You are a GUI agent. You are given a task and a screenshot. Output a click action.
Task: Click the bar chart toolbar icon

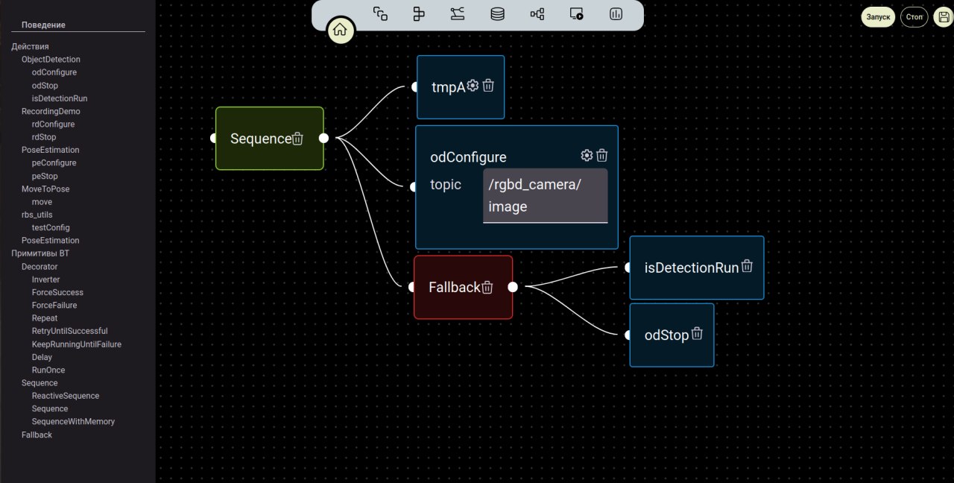point(616,14)
